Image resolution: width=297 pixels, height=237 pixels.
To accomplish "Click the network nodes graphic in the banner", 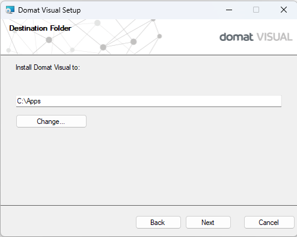I will (x=84, y=37).
